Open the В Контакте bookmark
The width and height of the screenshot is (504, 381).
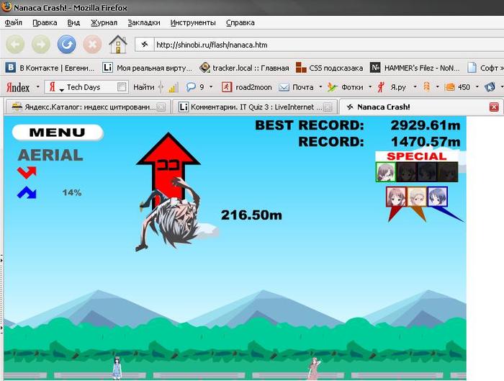point(50,68)
